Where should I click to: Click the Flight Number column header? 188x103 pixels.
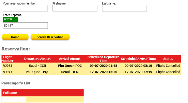pyautogui.click(x=7, y=59)
